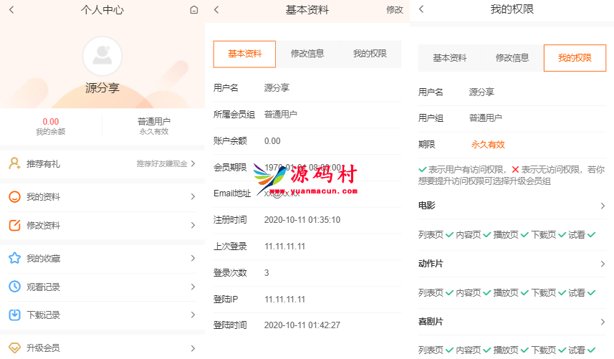Click the back arrow in 个人中心 header
The width and height of the screenshot is (614, 359).
pos(11,10)
